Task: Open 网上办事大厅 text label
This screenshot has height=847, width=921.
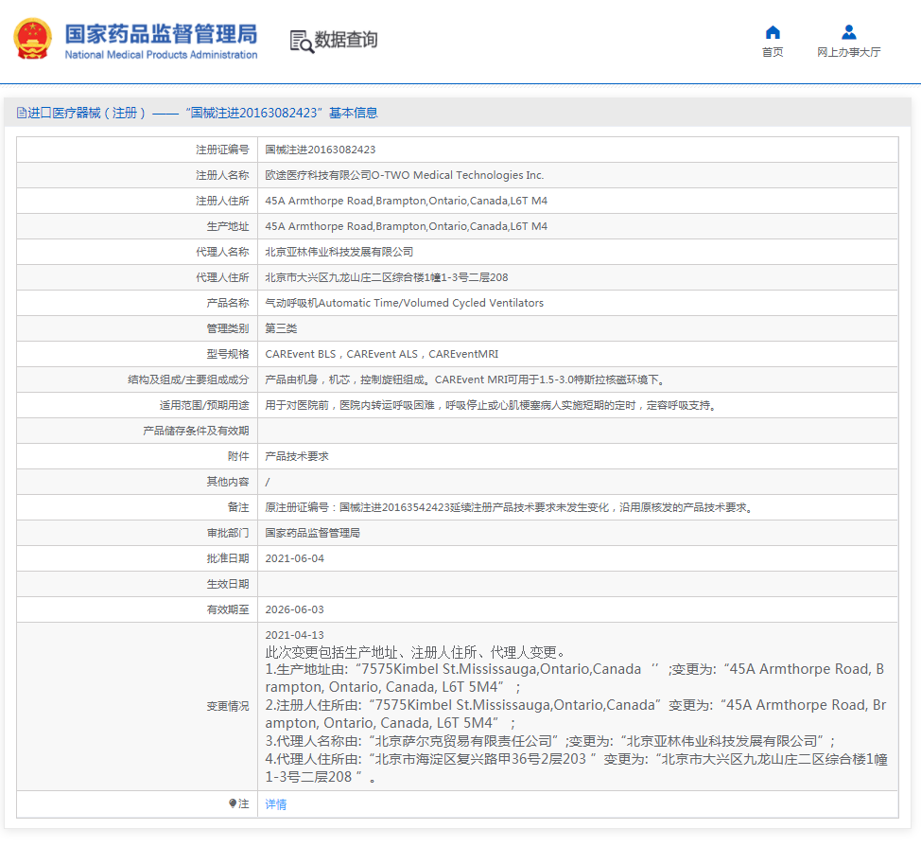Action: (848, 53)
